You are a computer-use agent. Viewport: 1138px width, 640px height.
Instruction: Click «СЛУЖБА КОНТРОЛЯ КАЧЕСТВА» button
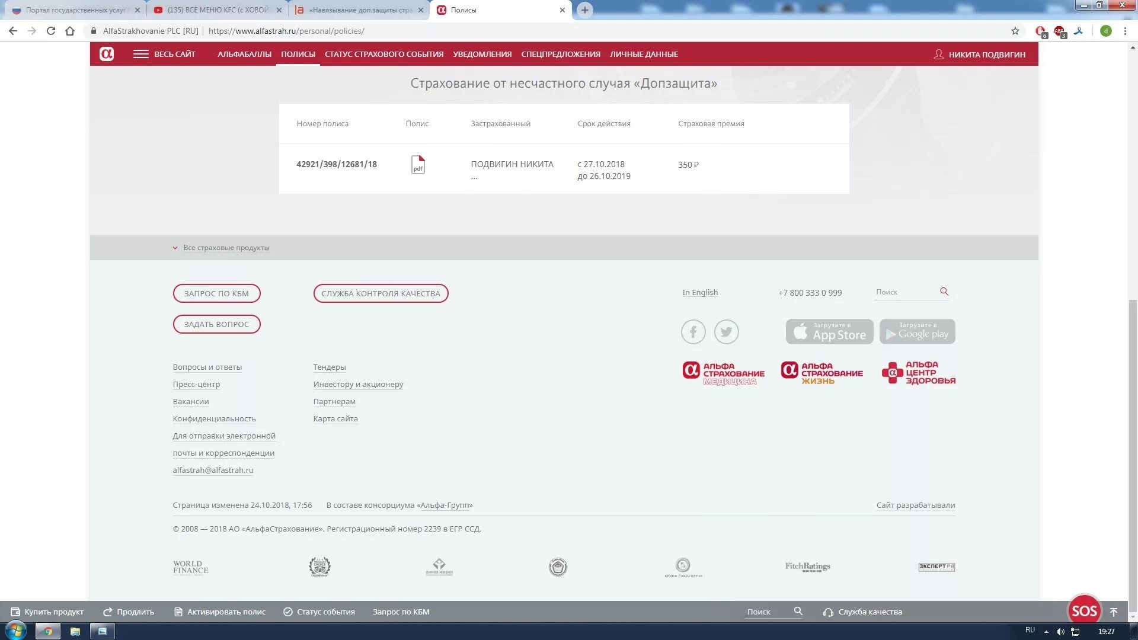[382, 292]
